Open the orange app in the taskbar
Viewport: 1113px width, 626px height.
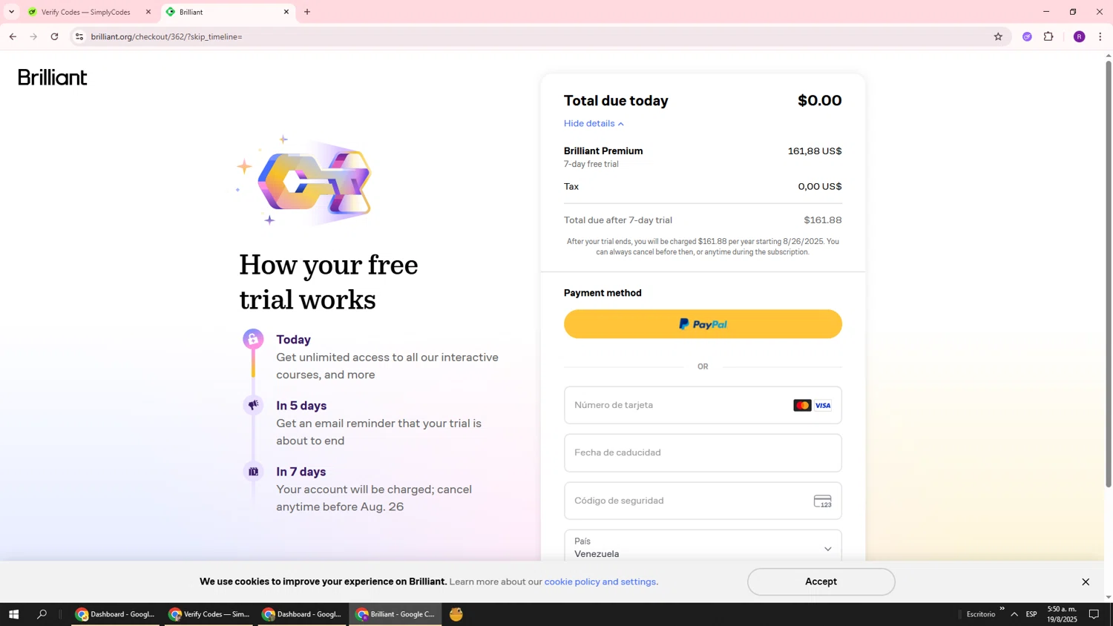[x=456, y=614]
